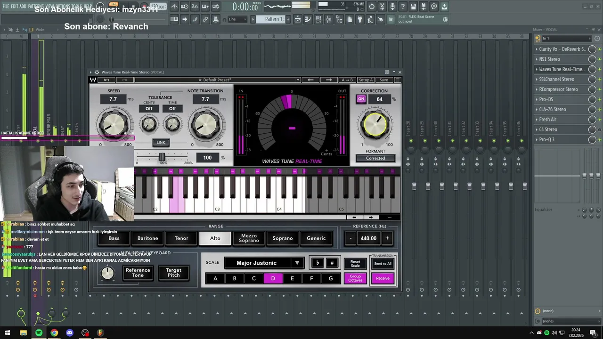603x339 pixels.
Task: Toggle the Group Octaves button
Action: click(355, 278)
